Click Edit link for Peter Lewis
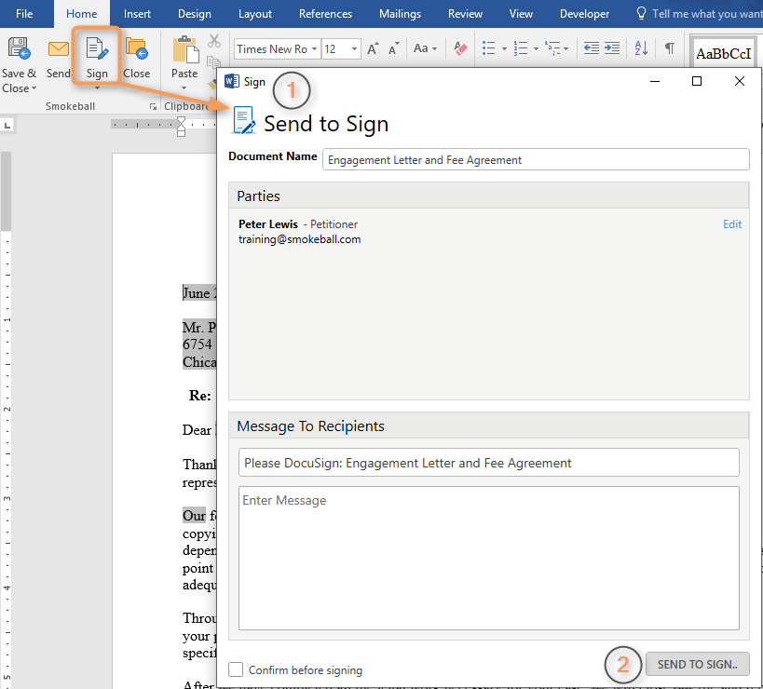Viewport: 763px width, 689px height. coord(732,224)
